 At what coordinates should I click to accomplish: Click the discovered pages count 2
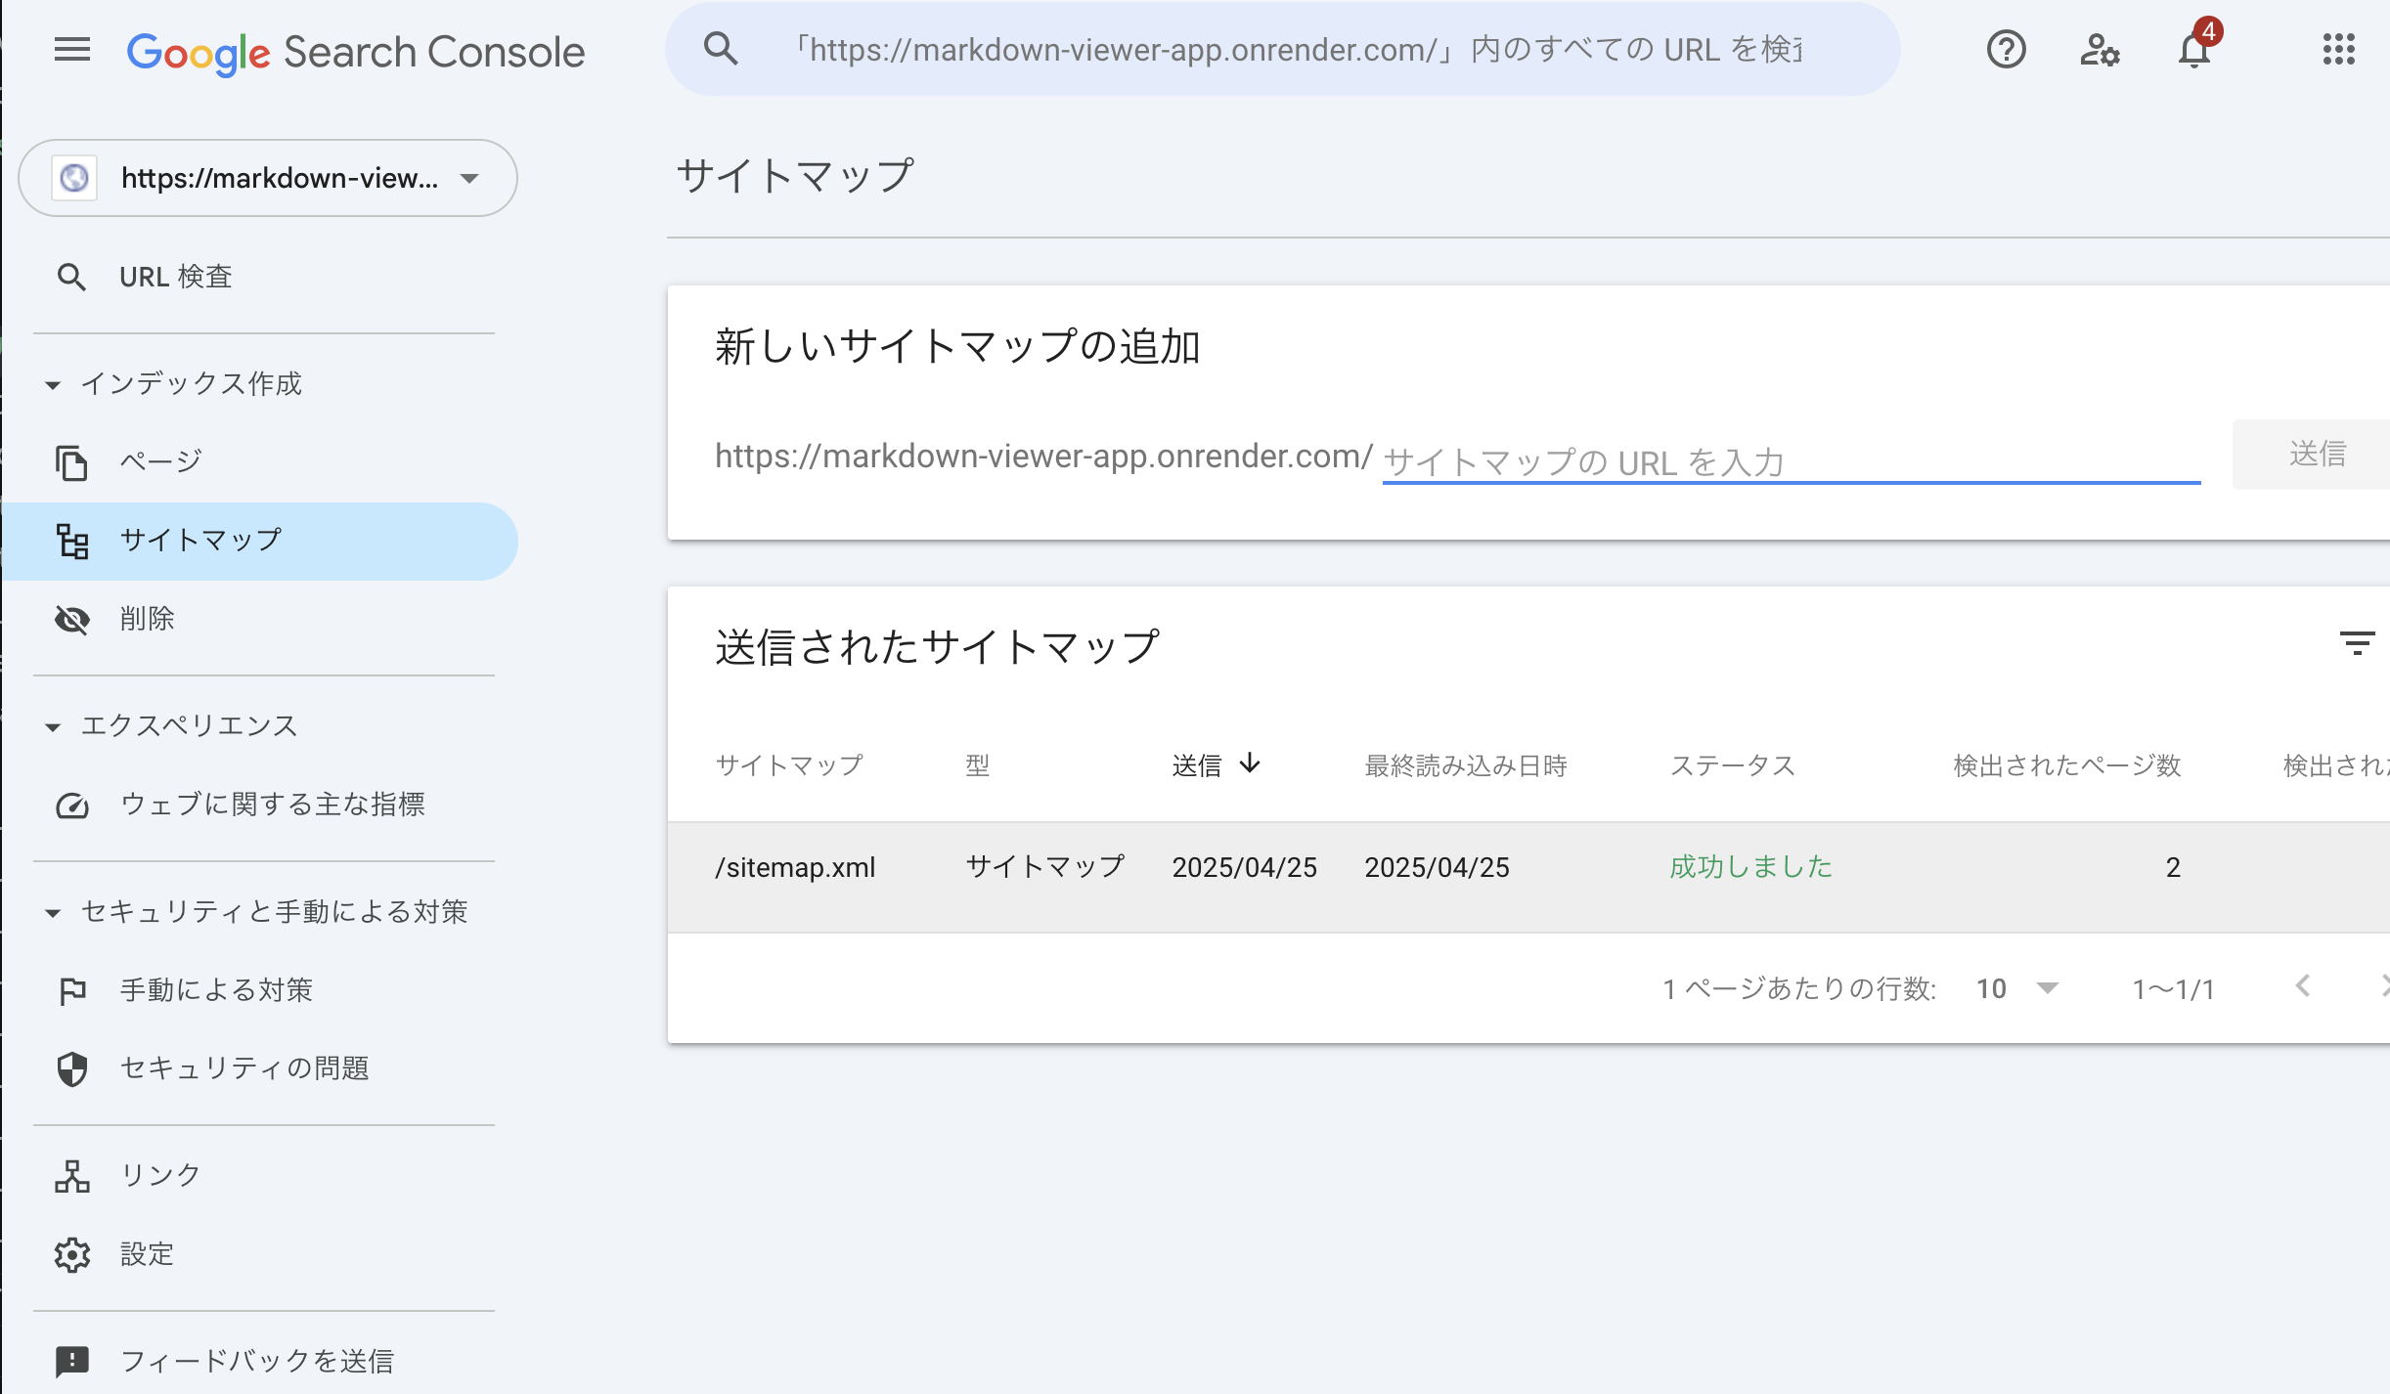point(2173,868)
